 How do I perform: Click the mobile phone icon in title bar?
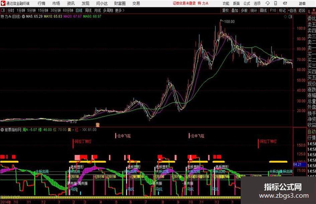pos(276,3)
